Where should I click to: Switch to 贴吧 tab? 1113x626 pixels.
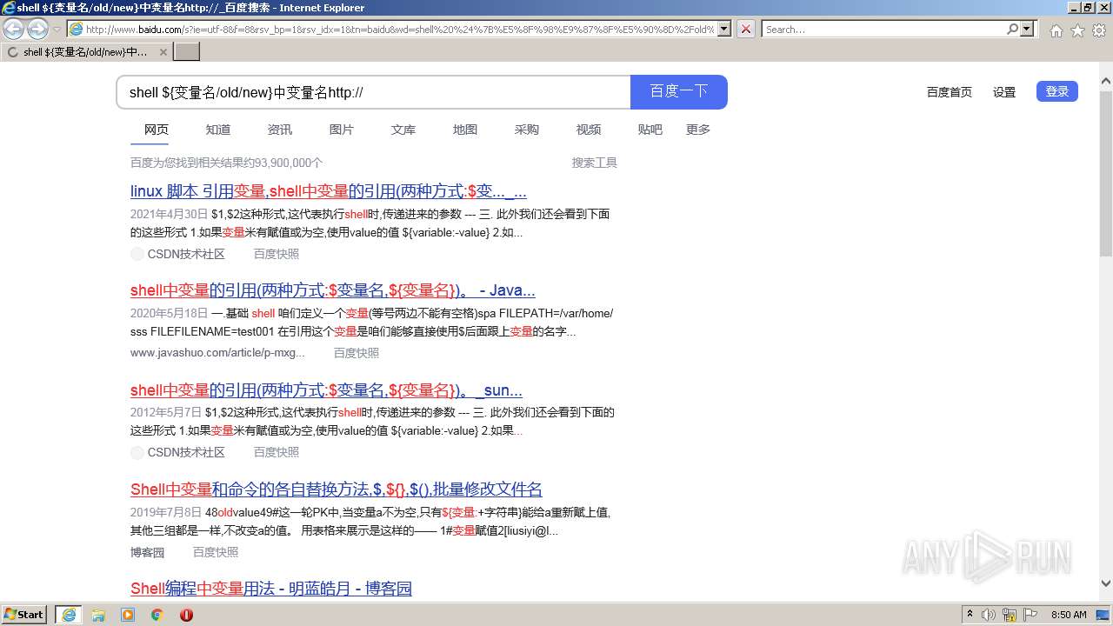(650, 130)
